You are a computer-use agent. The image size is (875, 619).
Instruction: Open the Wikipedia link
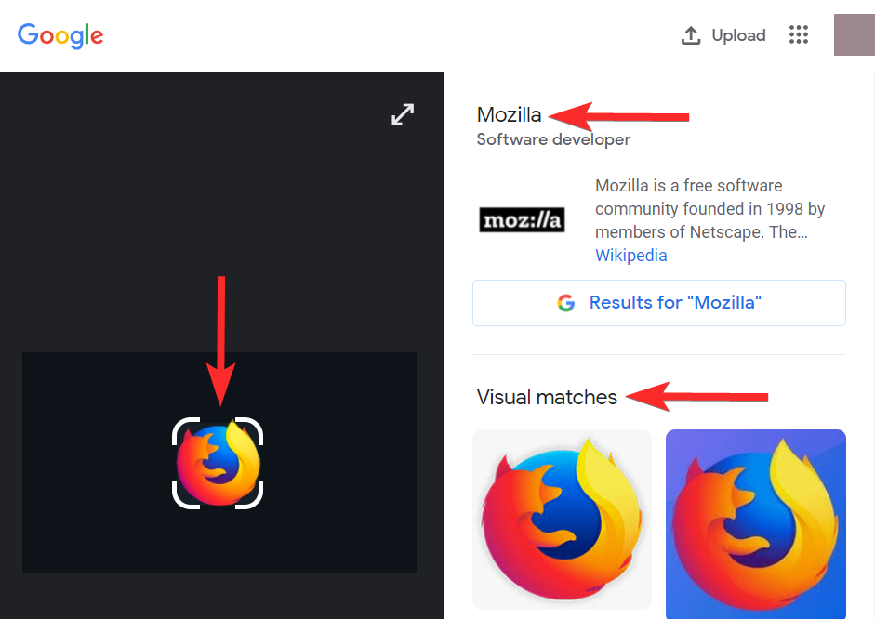[630, 255]
